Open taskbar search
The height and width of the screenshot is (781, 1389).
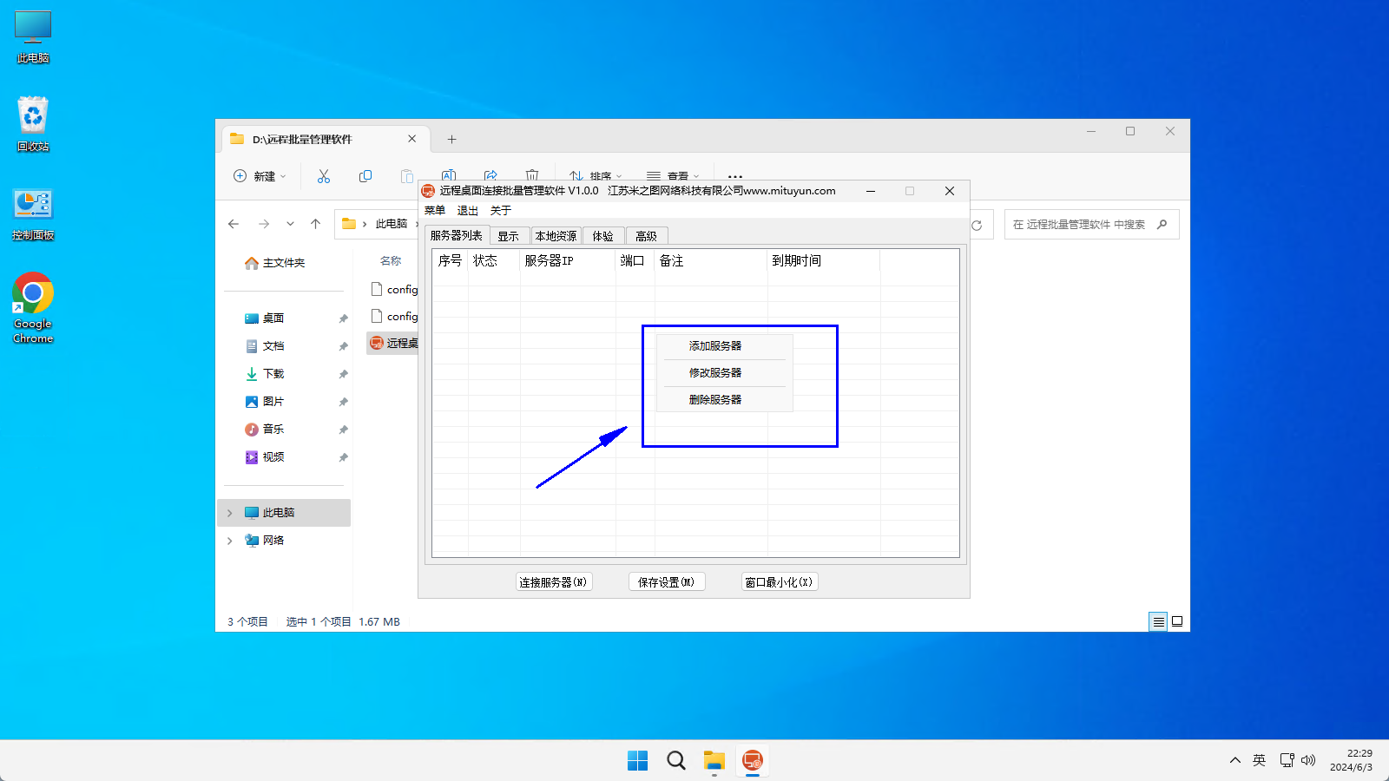tap(676, 761)
